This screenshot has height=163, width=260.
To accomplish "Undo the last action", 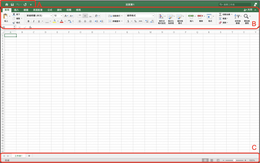I will [18, 5].
